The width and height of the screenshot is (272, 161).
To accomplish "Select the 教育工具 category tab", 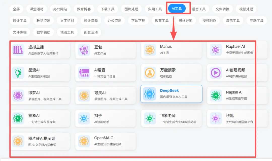I will pyautogui.click(x=162, y=21).
